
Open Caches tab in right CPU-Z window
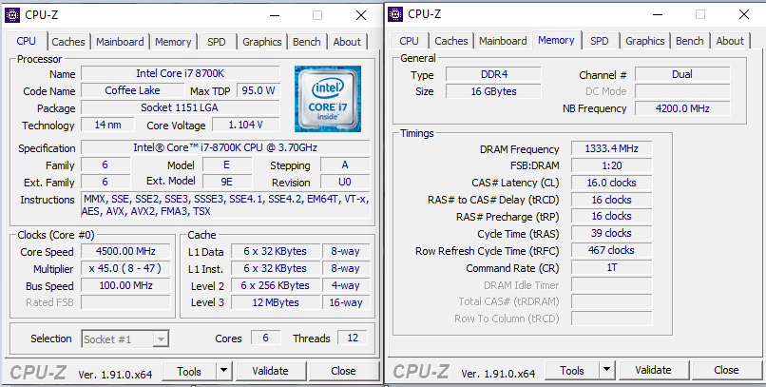point(450,41)
